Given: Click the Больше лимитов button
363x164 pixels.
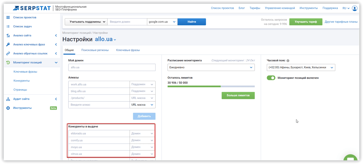Looking at the screenshot, I should (238, 95).
